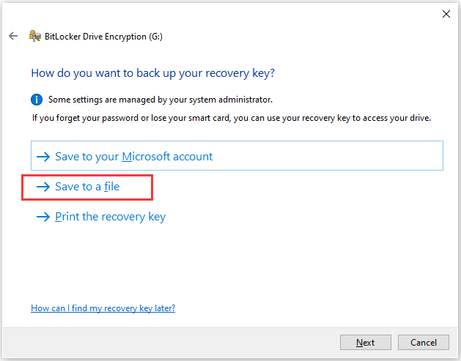This screenshot has height=361, width=461.
Task: Click the word Microsoft in the first option
Action: pyautogui.click(x=146, y=157)
